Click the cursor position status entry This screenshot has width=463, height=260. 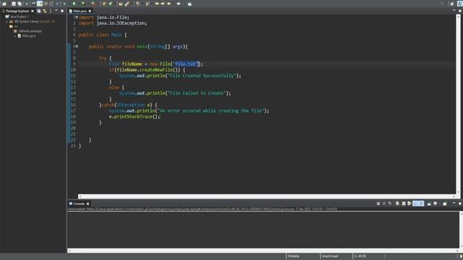[x=360, y=256]
